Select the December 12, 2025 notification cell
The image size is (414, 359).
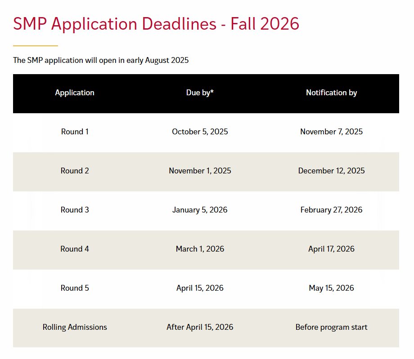pyautogui.click(x=331, y=171)
